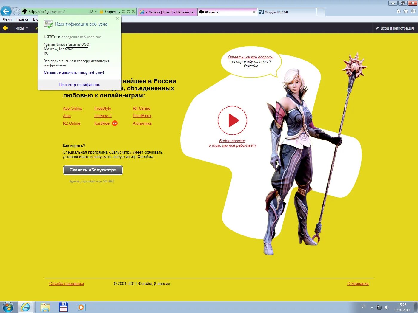The width and height of the screenshot is (418, 313).
Task: Open Favorites with the star icon
Action: coord(406,11)
